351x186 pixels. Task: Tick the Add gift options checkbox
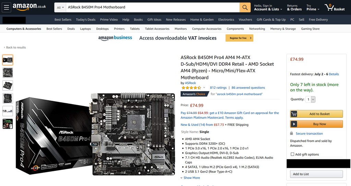(x=292, y=154)
